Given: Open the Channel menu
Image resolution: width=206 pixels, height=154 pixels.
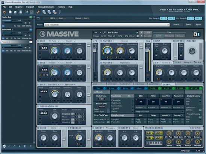Looking at the screenshot, I should (x=19, y=7).
